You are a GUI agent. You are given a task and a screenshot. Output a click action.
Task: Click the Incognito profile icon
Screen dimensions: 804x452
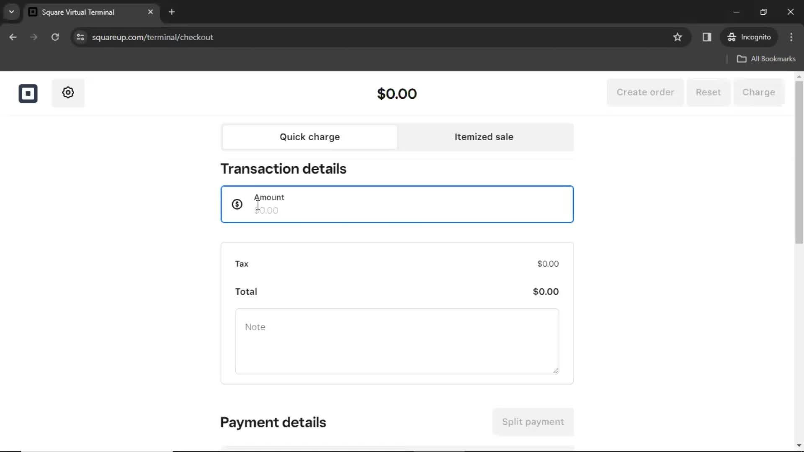point(732,37)
